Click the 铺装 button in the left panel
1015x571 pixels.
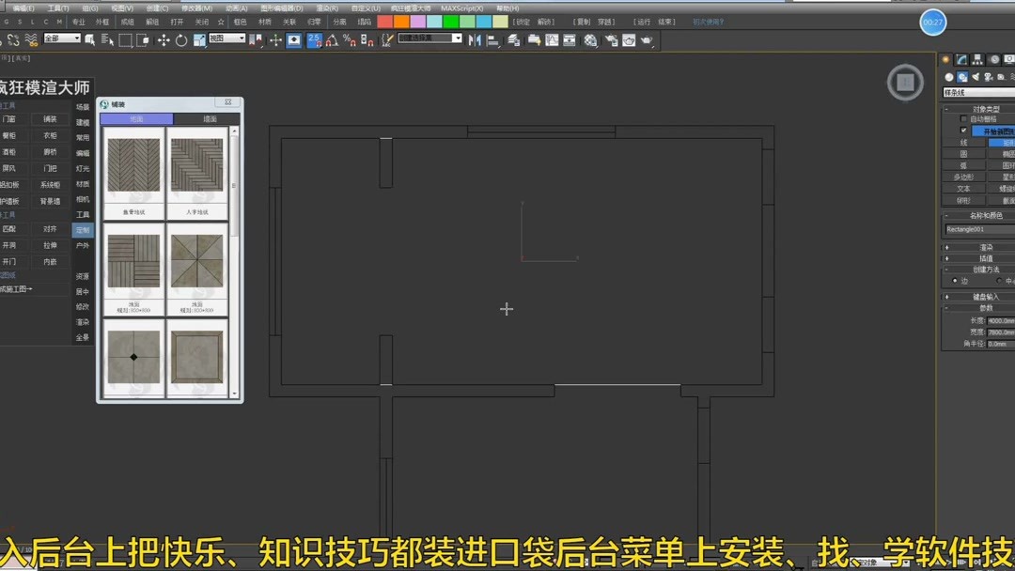50,119
